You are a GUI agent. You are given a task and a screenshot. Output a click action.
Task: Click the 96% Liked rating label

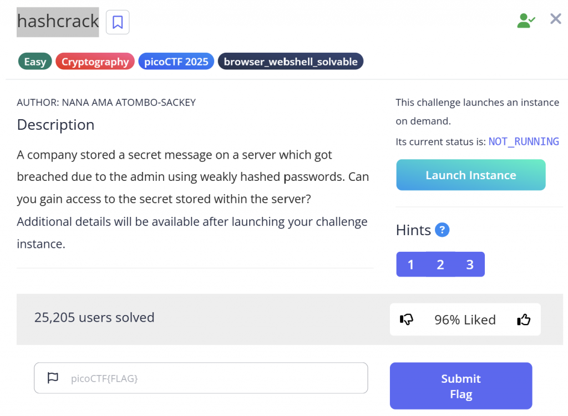(465, 319)
